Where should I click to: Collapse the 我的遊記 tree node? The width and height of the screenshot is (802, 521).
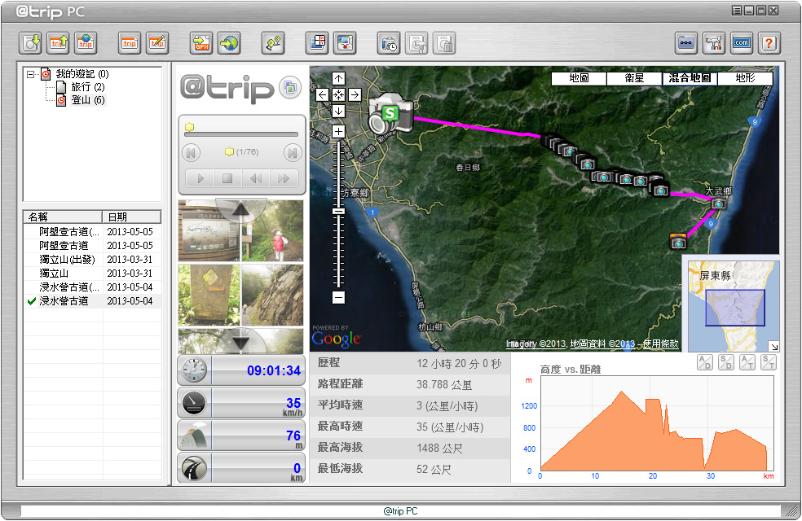31,74
